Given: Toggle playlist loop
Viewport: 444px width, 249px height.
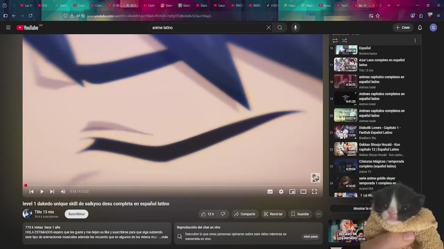Looking at the screenshot, I should point(335,40).
